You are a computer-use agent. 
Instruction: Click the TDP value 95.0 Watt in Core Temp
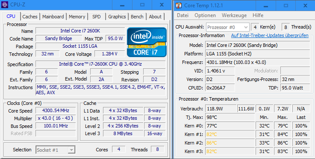pos(295,88)
